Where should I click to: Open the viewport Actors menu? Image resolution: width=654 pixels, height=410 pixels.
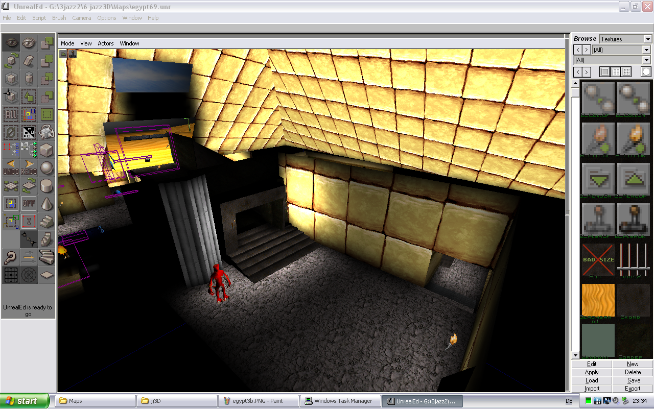coord(106,43)
